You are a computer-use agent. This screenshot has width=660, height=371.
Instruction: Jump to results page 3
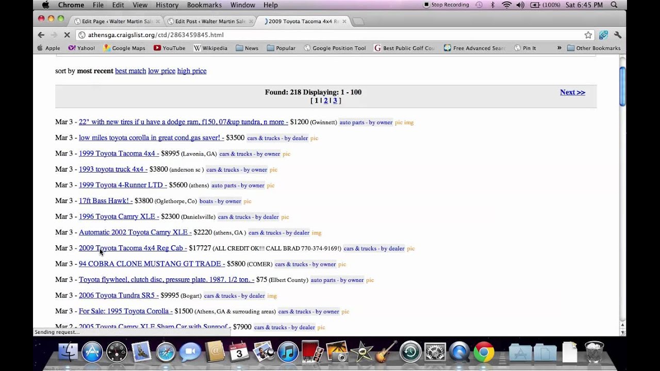coord(335,100)
